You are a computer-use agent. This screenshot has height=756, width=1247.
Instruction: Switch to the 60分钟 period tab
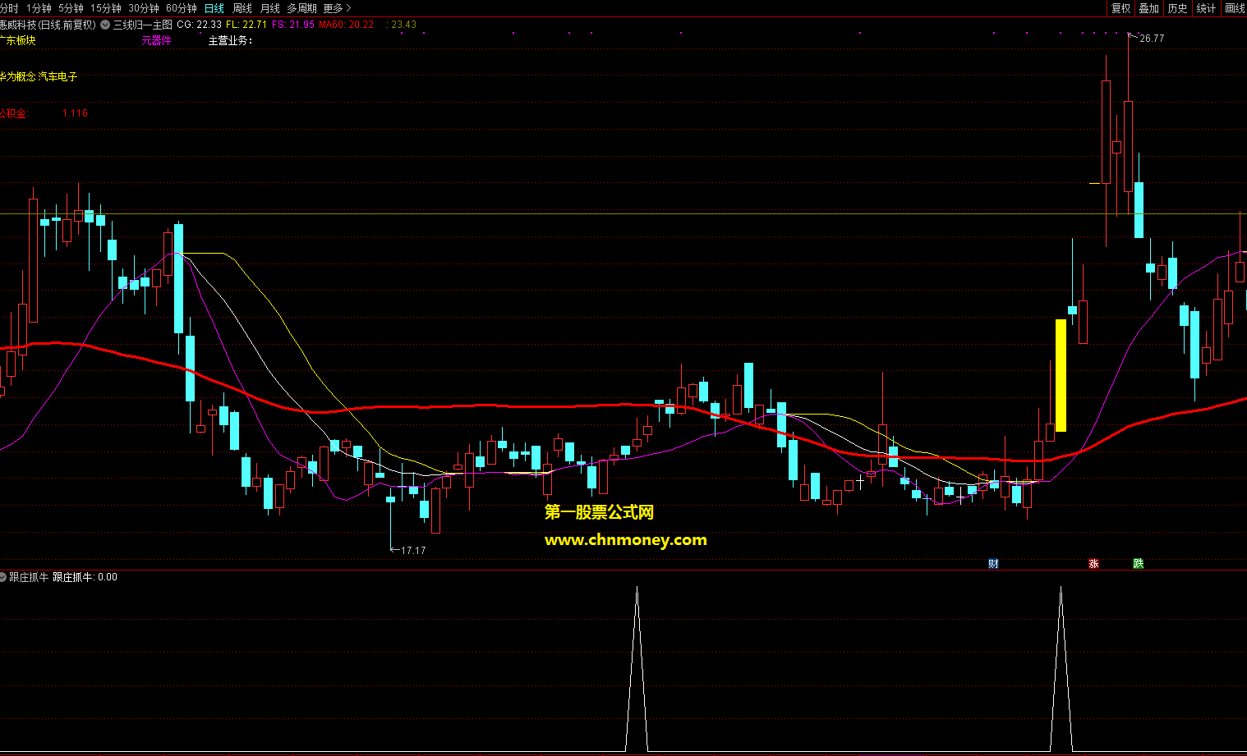pos(182,8)
